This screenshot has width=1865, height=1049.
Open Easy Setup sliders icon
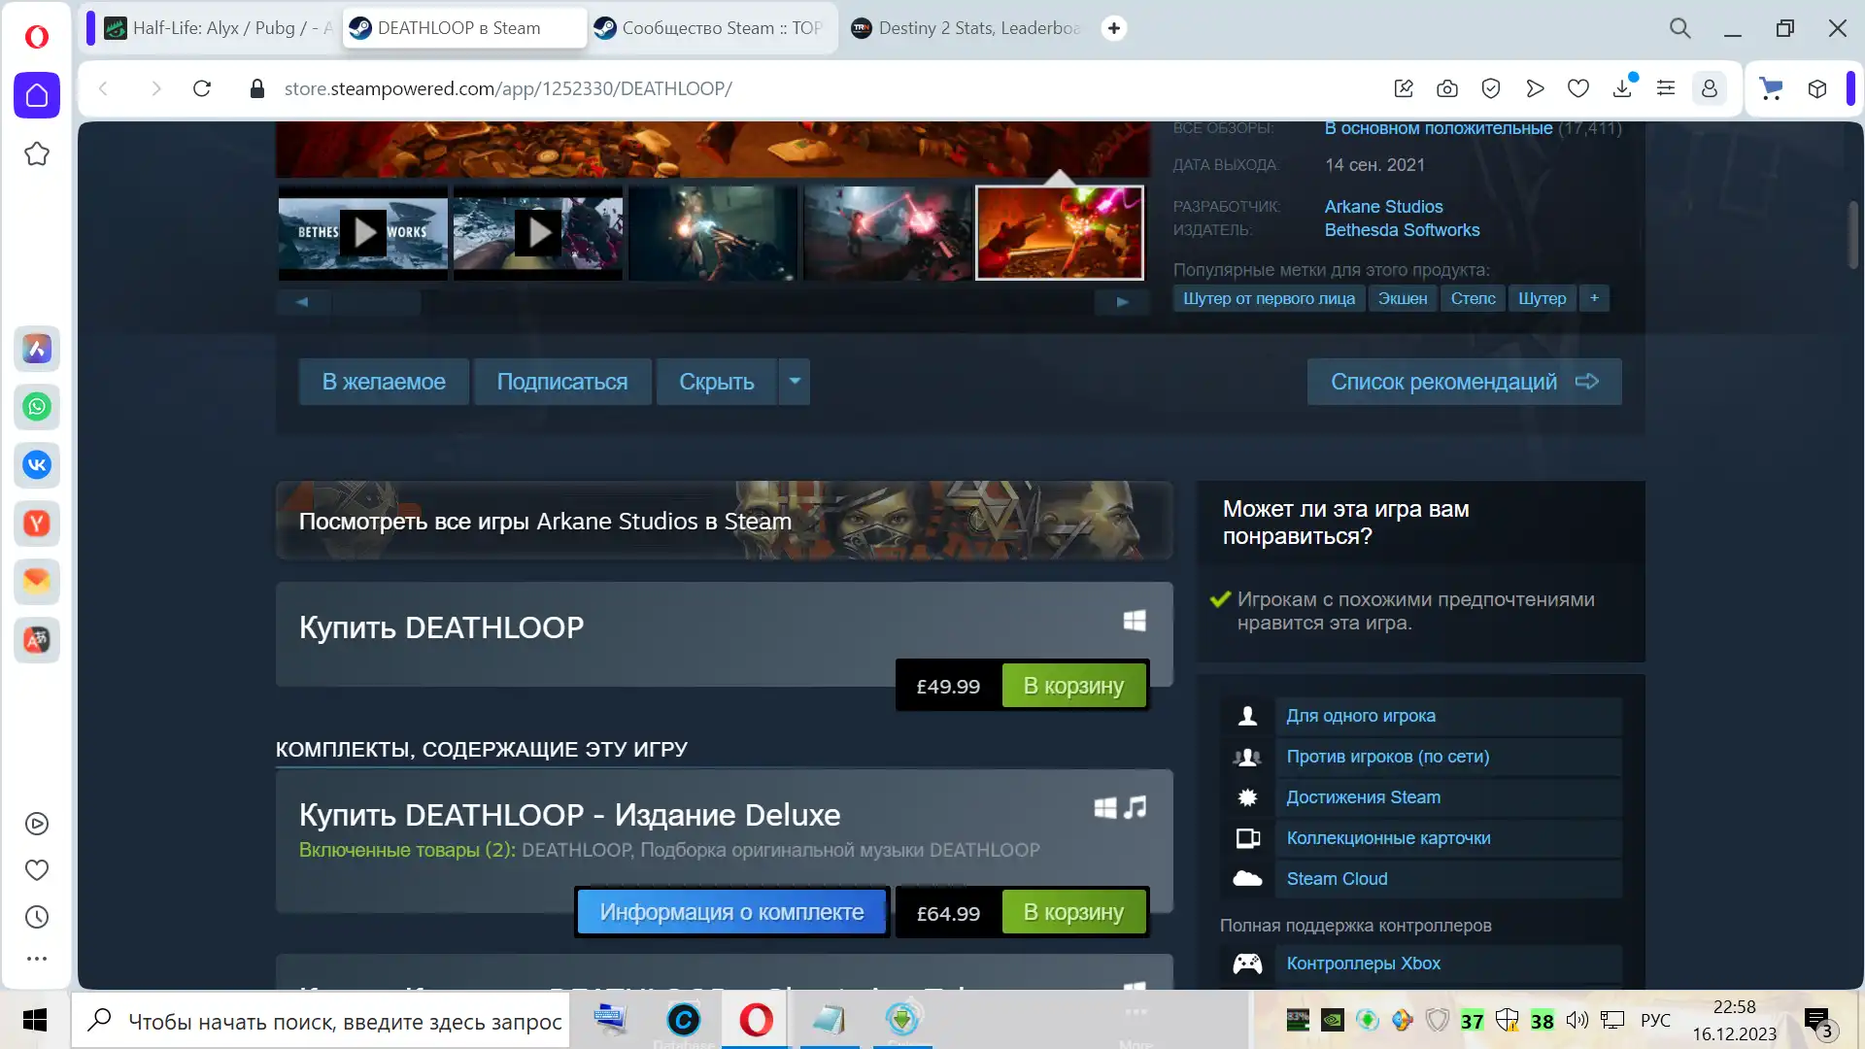1666,88
